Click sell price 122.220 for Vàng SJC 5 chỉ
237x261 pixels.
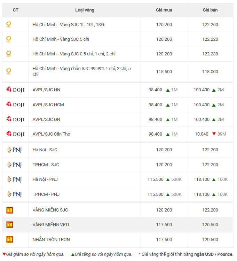(210, 39)
